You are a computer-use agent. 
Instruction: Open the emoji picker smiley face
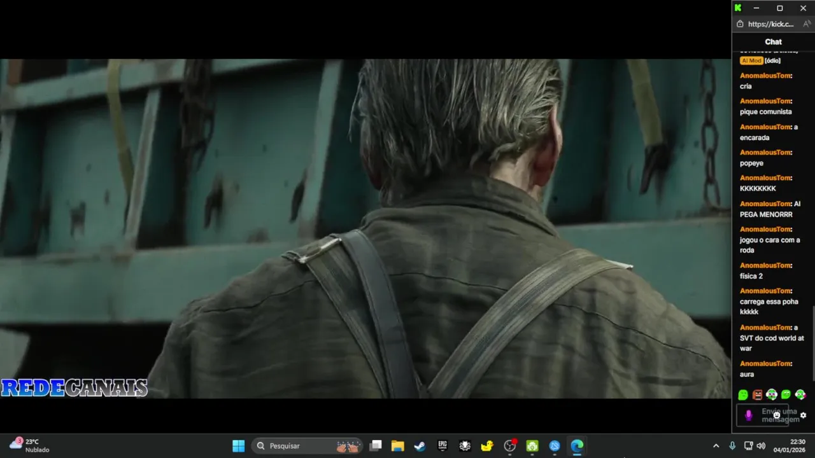776,415
